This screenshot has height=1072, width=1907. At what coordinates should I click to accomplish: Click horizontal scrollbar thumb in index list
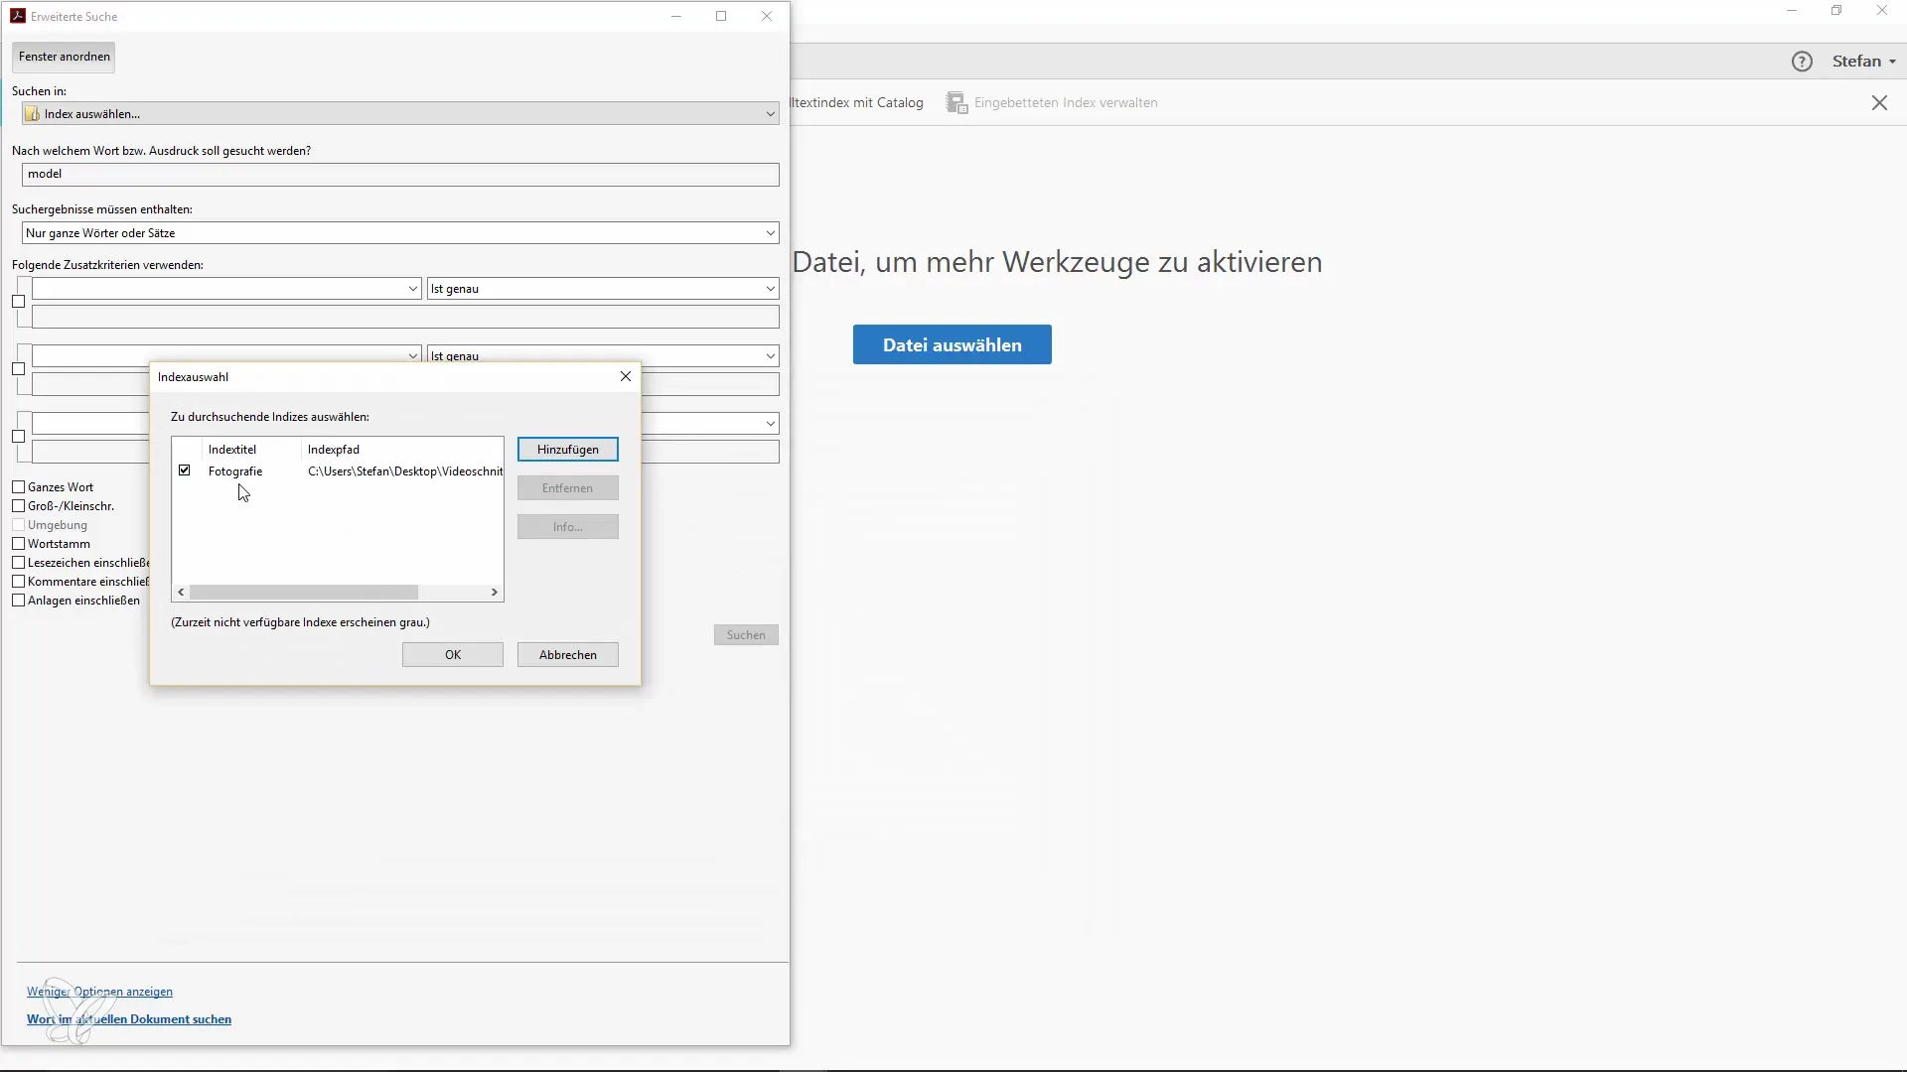(x=304, y=593)
